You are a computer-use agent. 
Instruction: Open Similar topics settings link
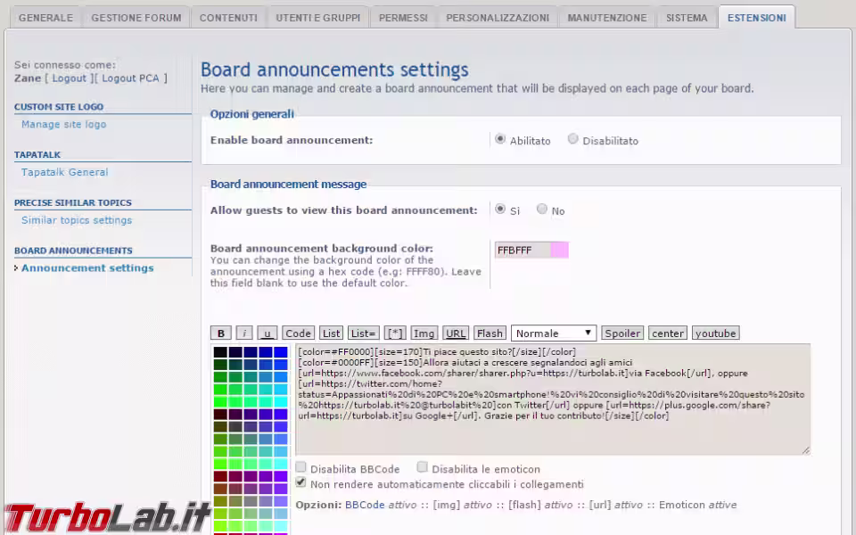[x=77, y=220]
